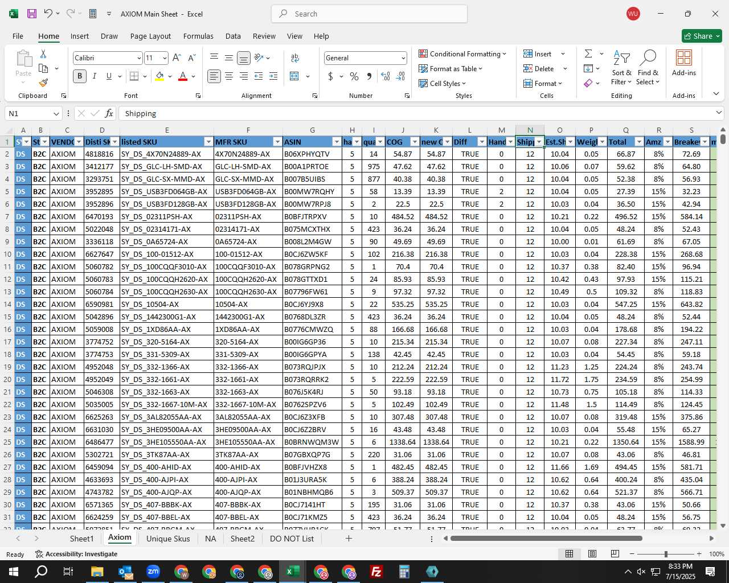Switch to the Formulas ribbon tab
The image size is (729, 583).
click(x=198, y=36)
